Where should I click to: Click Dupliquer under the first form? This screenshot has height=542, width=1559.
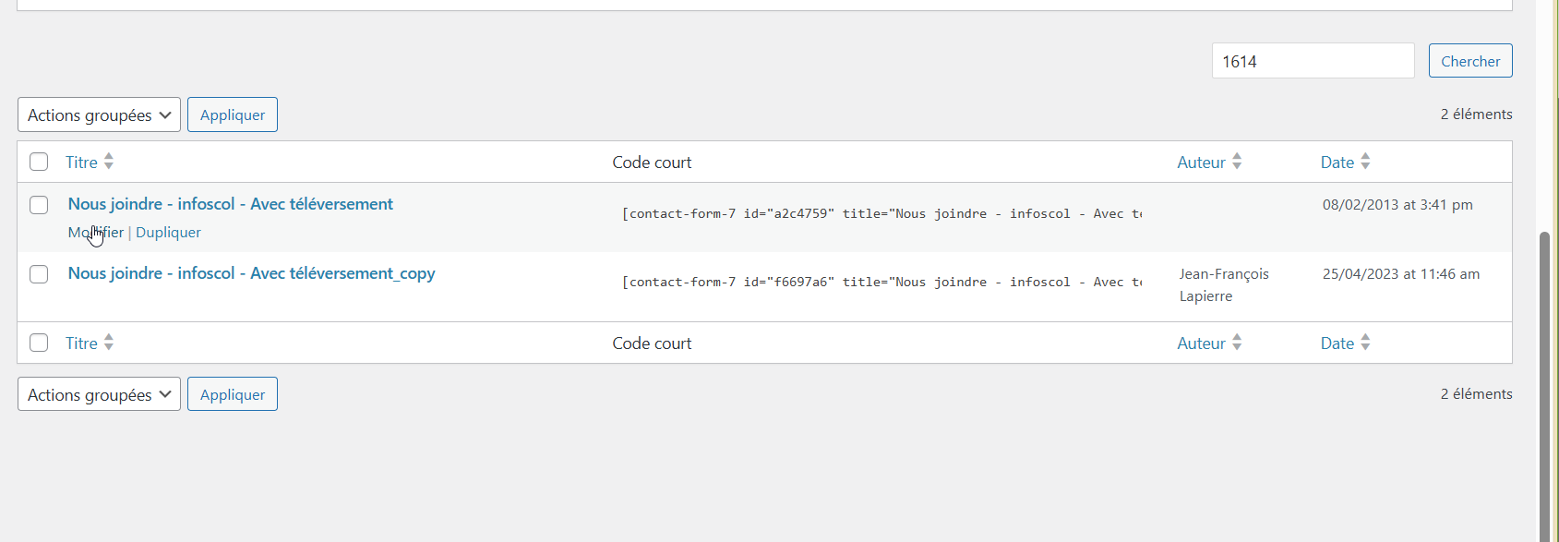[x=168, y=233]
